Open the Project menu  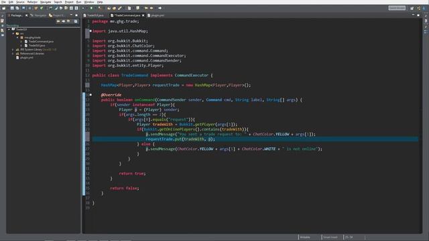pyautogui.click(x=69, y=2)
